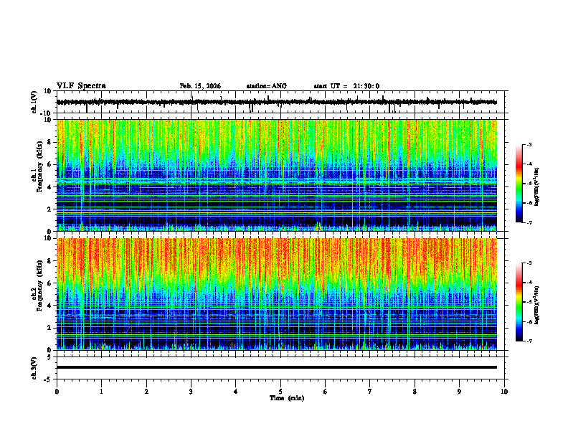Click the ch.1 colorbar log(PSD) units label
Screen dimensions: 568x439
[536, 187]
